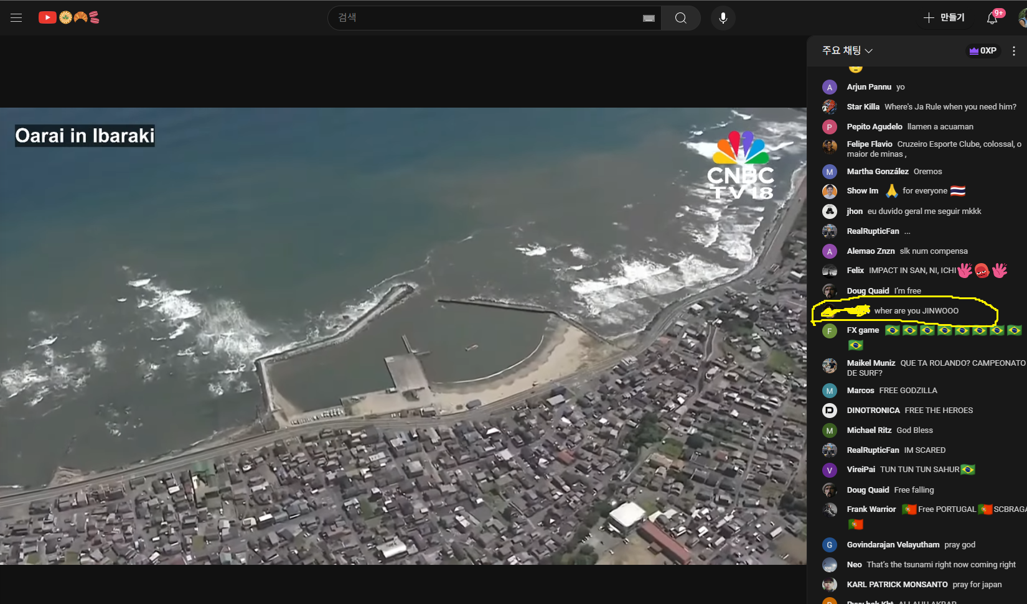1027x604 pixels.
Task: Focus the 검색 search field
Action: point(485,18)
